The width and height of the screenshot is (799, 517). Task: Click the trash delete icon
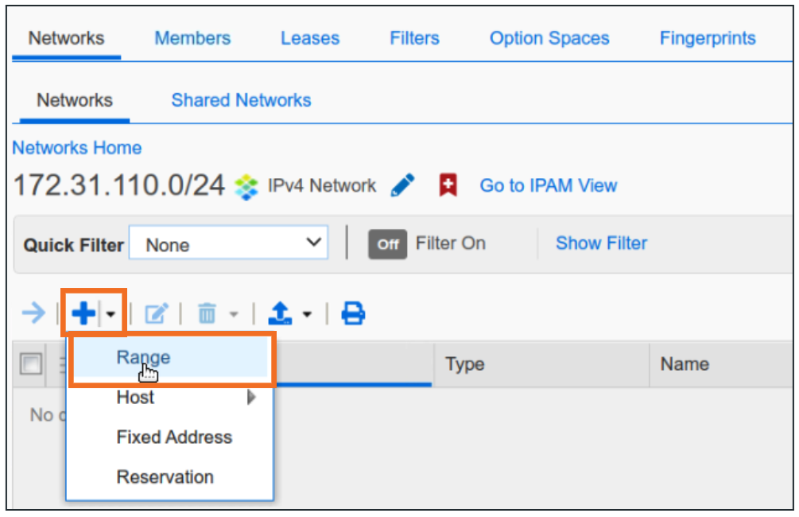(207, 315)
